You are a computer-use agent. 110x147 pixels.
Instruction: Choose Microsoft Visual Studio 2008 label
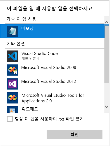[49, 68]
